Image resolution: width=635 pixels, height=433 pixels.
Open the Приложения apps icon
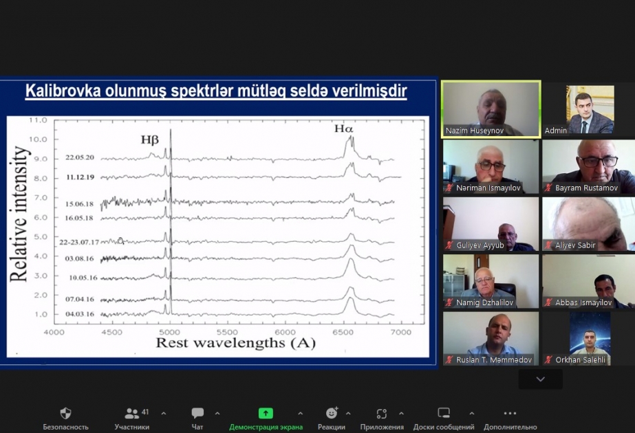(382, 413)
